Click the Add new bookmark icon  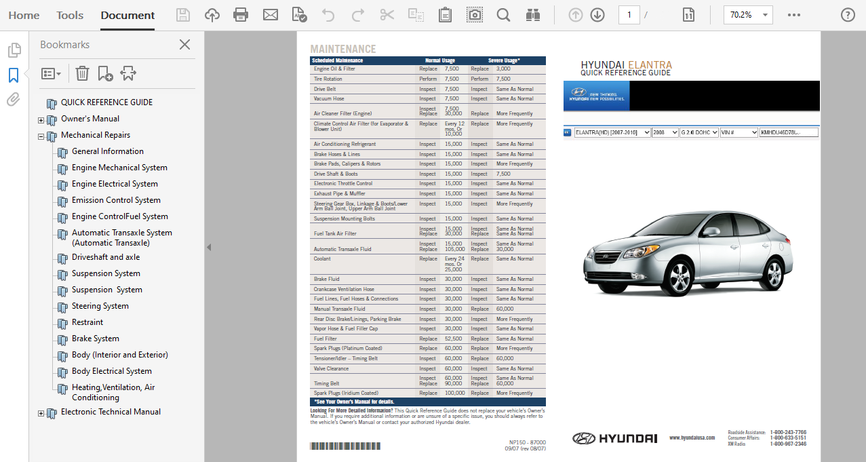105,73
